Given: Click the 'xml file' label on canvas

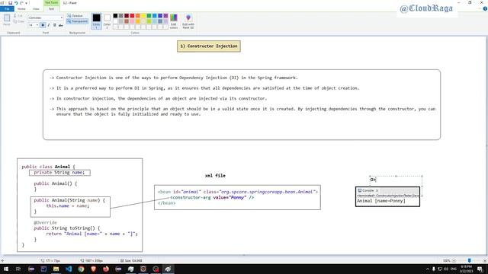Looking at the screenshot, I should [x=215, y=176].
